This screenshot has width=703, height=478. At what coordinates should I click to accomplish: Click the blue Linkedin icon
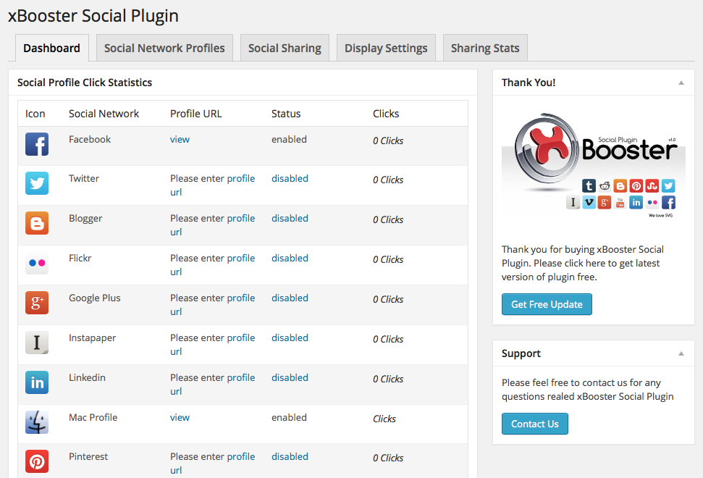click(37, 382)
